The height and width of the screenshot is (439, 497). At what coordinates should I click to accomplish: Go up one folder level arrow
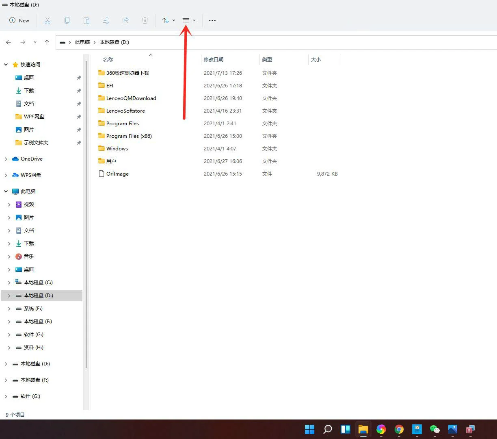tap(47, 42)
